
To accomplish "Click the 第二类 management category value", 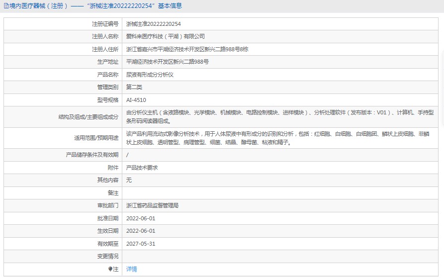I will (134, 87).
